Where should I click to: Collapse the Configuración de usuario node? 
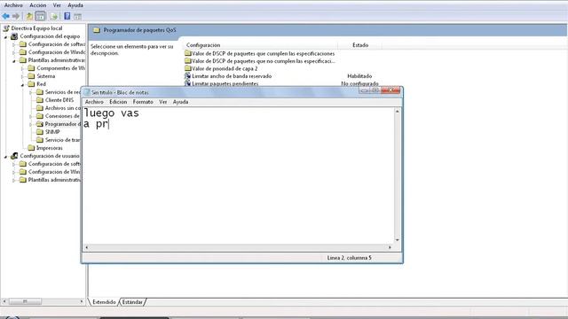pos(6,157)
